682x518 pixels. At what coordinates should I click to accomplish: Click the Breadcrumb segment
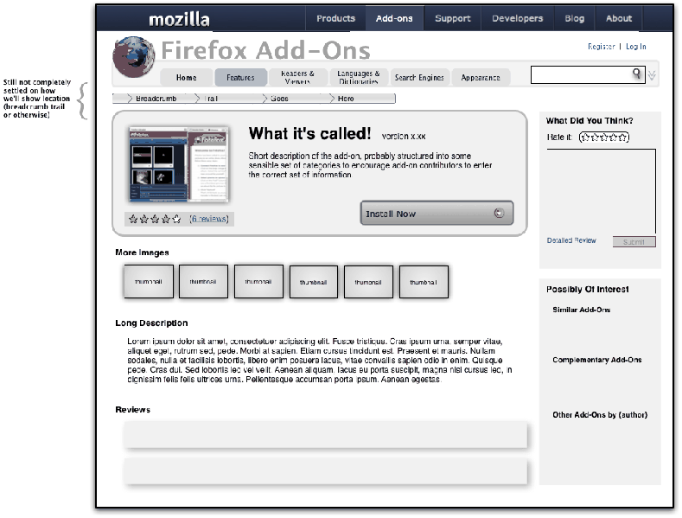(x=156, y=99)
